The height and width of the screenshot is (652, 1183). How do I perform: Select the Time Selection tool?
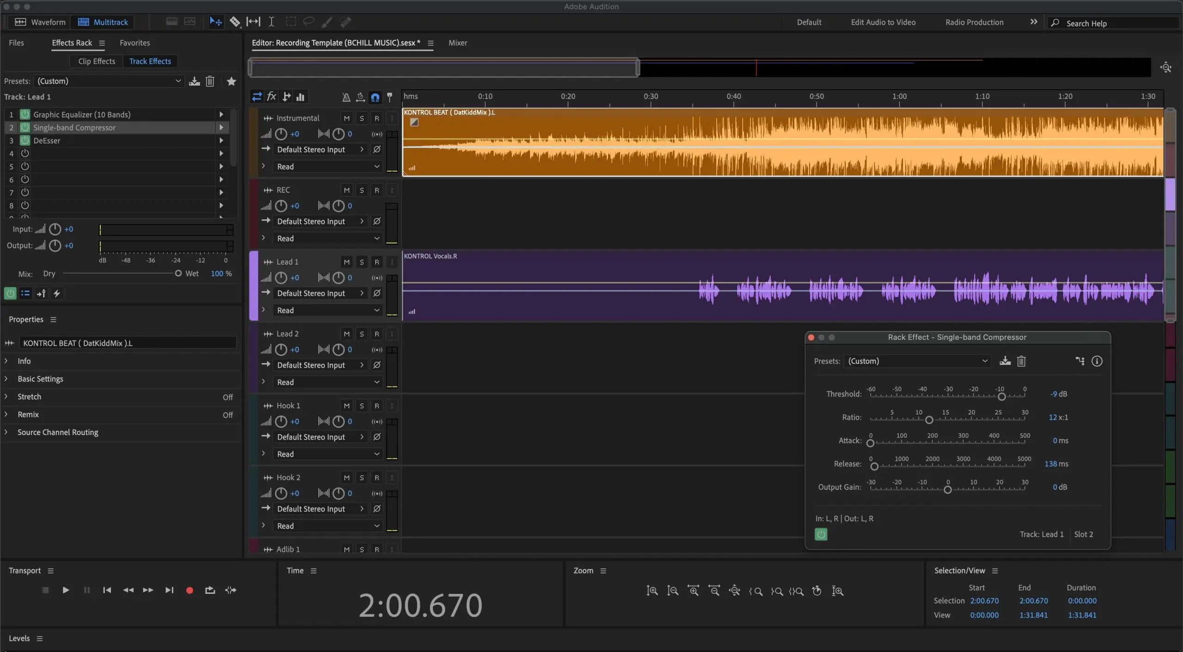click(x=271, y=22)
